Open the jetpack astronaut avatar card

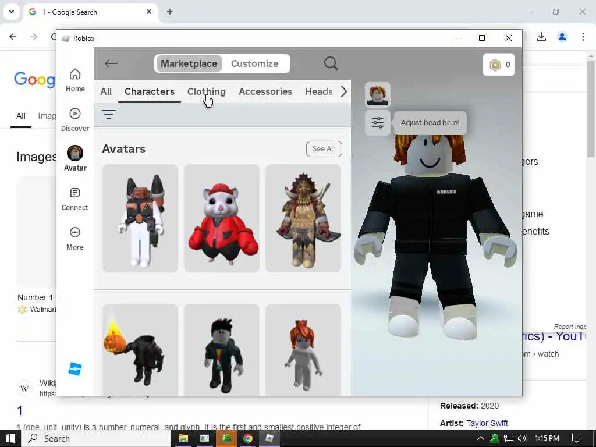coord(140,218)
